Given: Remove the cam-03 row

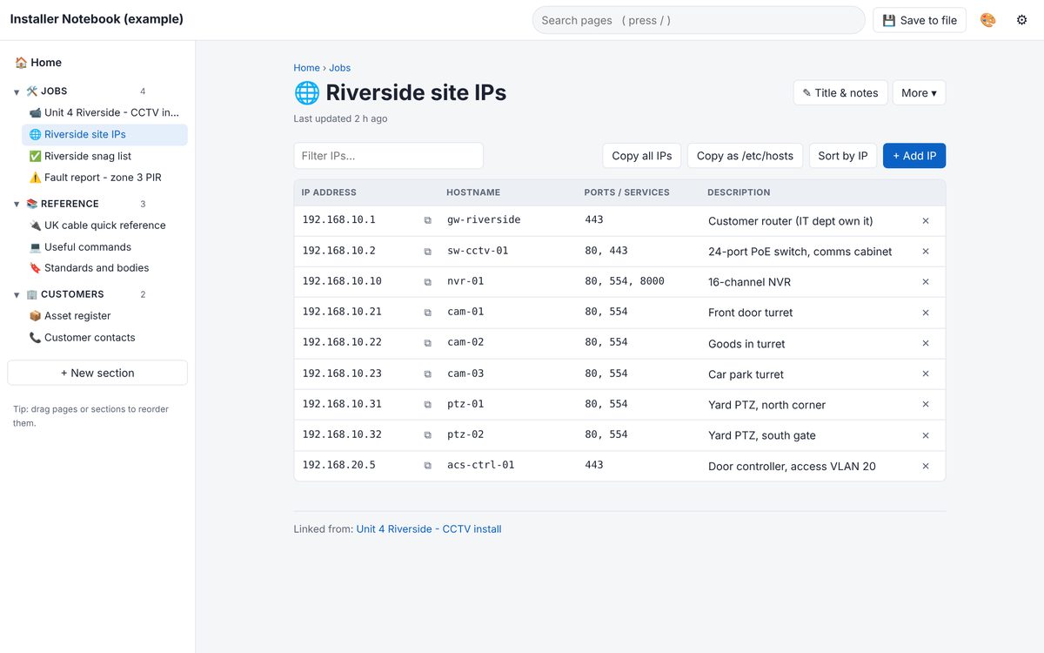Looking at the screenshot, I should point(926,374).
